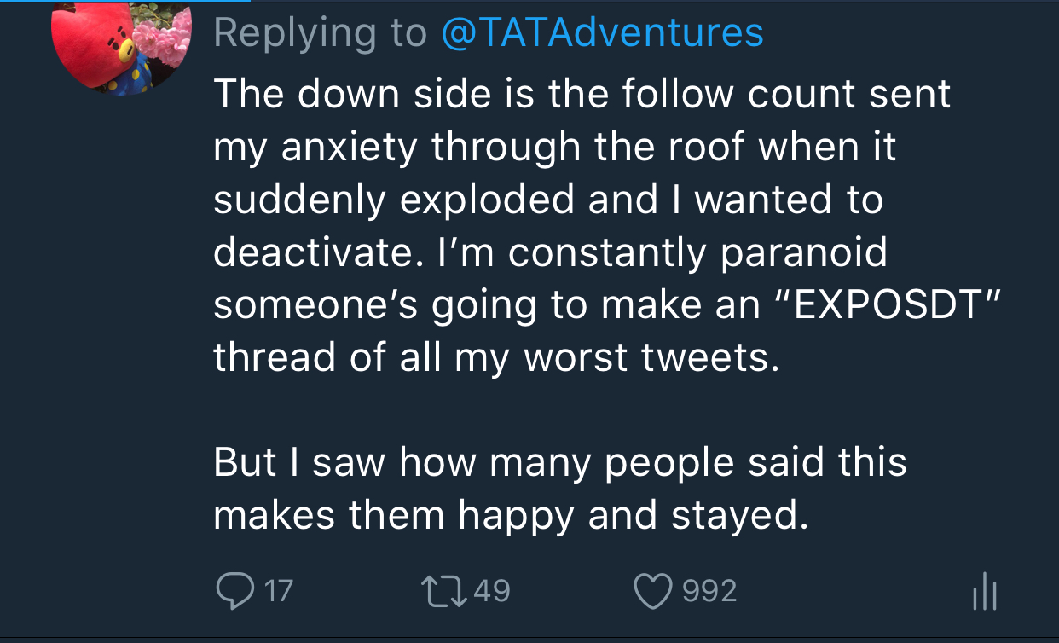Click the blue loading progress bar
Image resolution: width=1059 pixels, height=643 pixels.
coord(124,1)
